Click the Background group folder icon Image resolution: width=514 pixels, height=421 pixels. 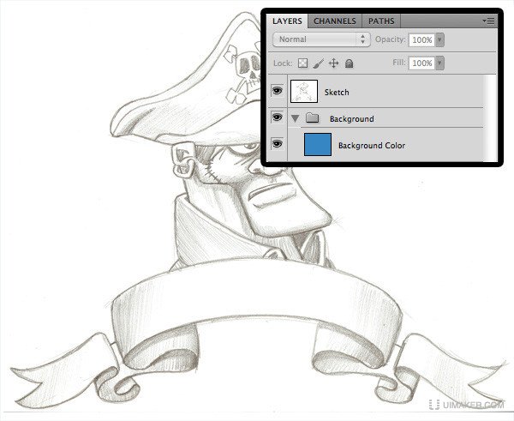[x=313, y=117]
